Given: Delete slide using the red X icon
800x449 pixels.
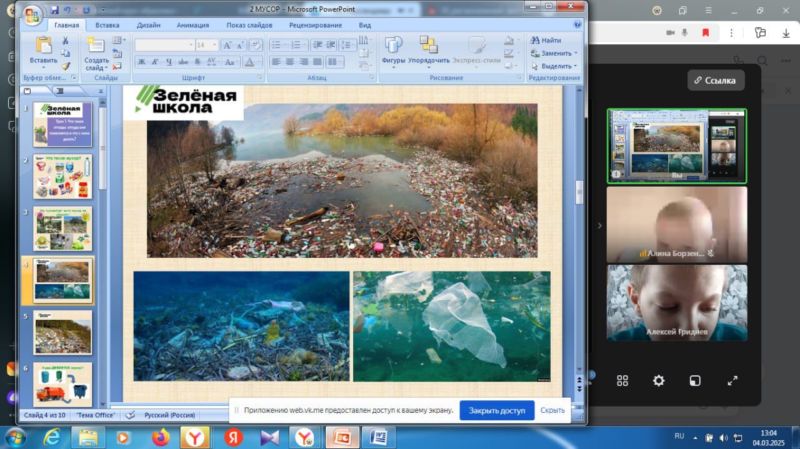Looking at the screenshot, I should (x=117, y=66).
